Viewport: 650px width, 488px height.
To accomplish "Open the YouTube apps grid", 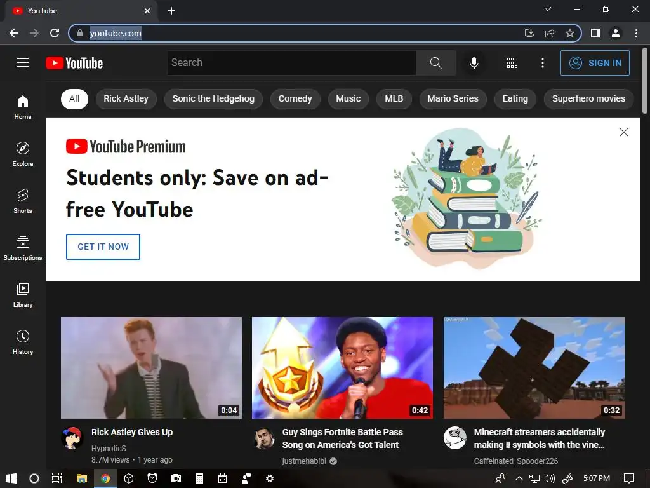I will (x=512, y=63).
